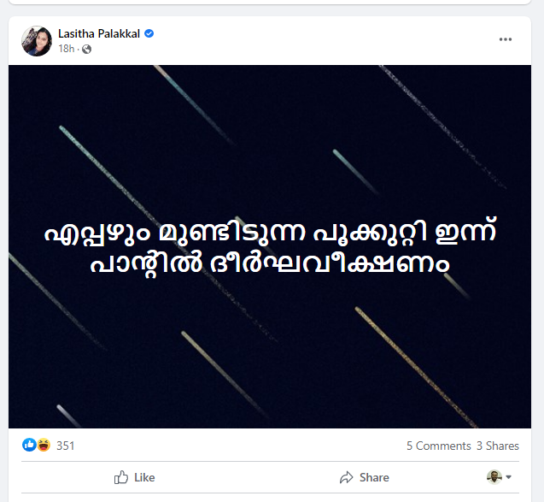Click the Malayalam text on the image
This screenshot has width=544, height=502.
(270, 247)
